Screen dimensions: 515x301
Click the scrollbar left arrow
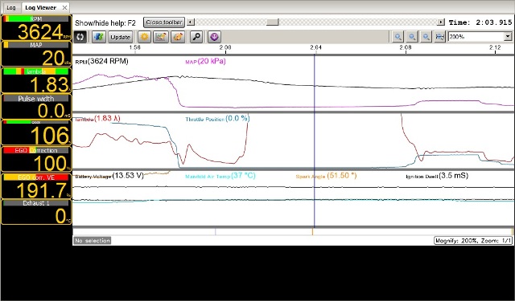click(191, 22)
